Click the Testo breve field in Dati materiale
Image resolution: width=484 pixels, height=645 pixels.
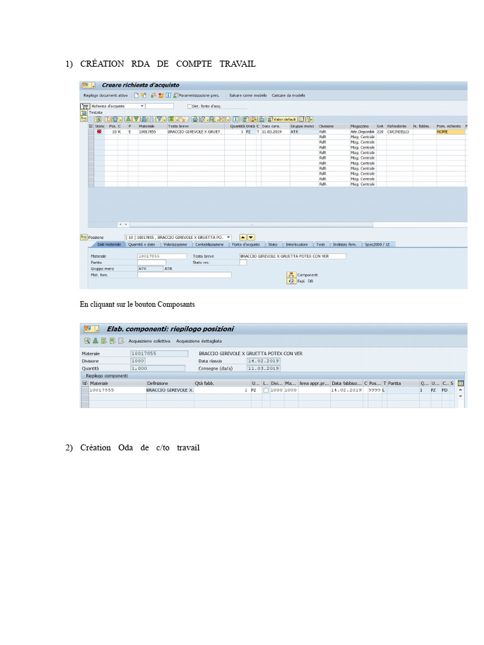293,256
